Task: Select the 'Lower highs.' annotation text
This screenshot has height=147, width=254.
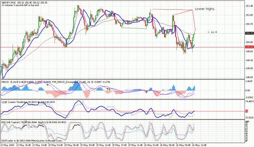Action: pos(205,9)
